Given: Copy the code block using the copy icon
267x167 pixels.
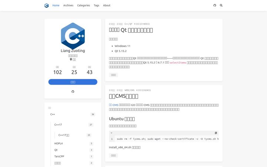Looking at the screenshot, I should [216, 133].
